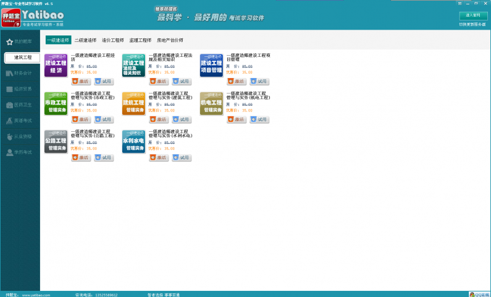Viewport: 491px width, 297px height.
Task: Open the olive 机电工程管理实务 course cover
Action: point(211,103)
